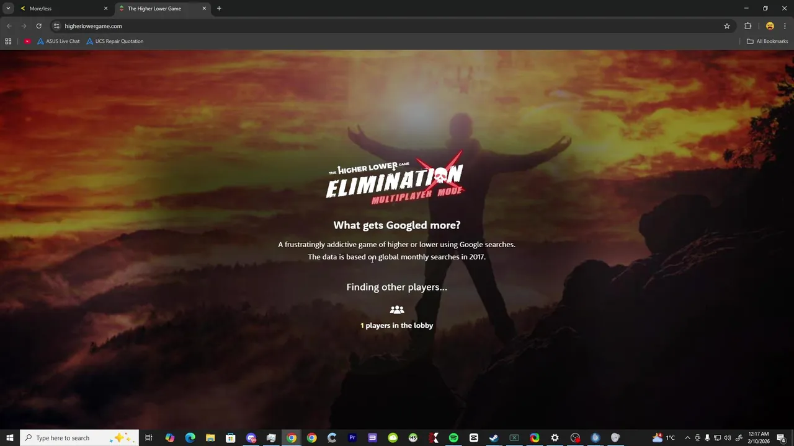
Task: Click the browser forward arrow
Action: (x=24, y=26)
